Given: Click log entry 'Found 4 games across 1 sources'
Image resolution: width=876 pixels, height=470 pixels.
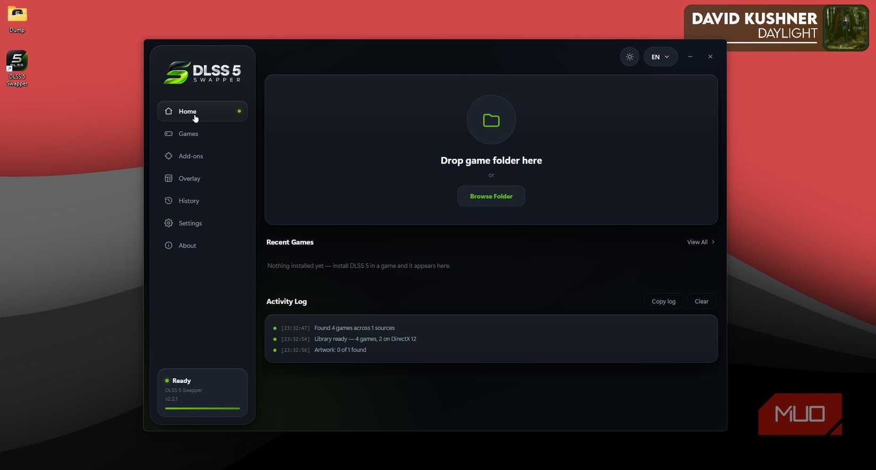Looking at the screenshot, I should [x=355, y=328].
